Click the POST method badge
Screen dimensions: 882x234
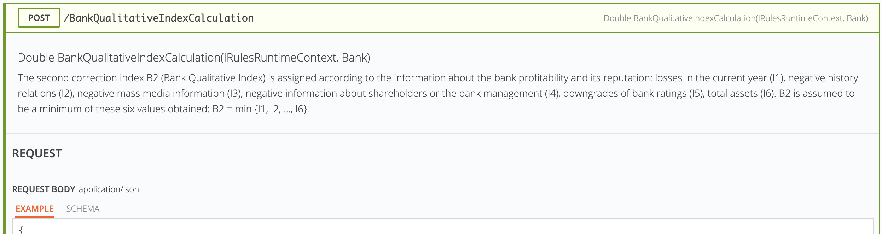click(39, 18)
